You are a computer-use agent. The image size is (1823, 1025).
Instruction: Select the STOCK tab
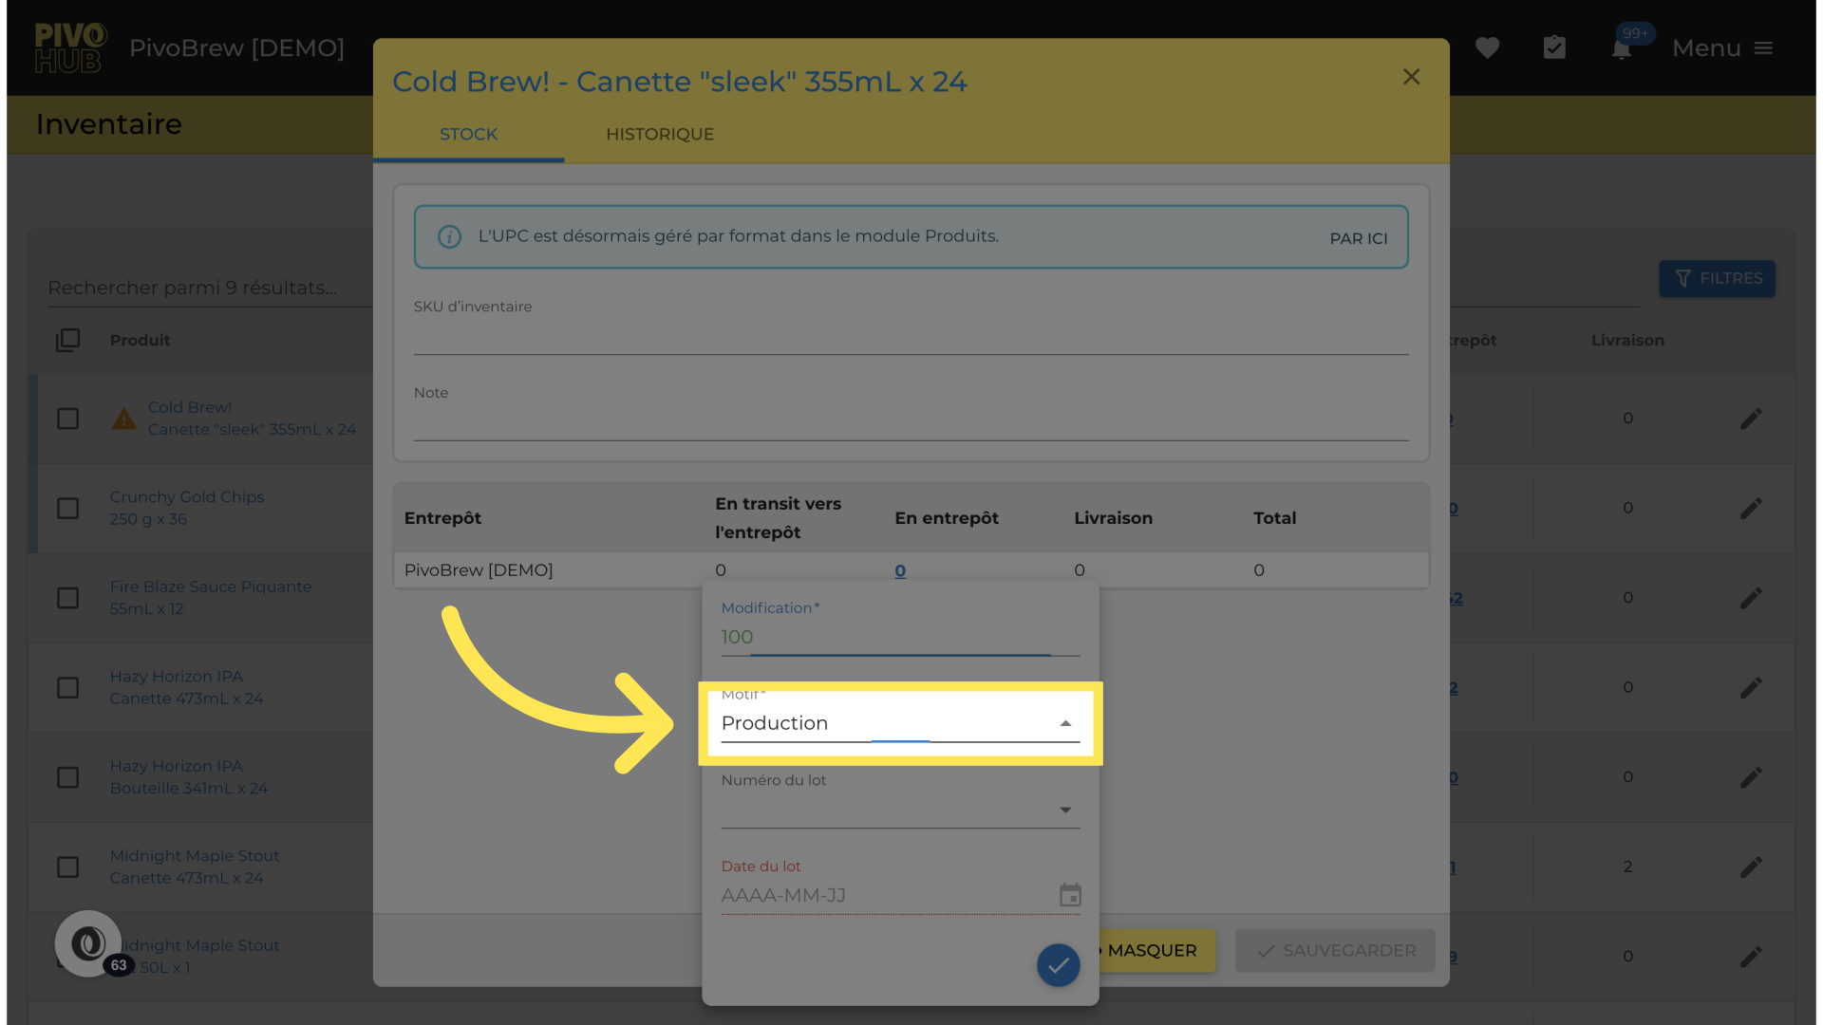468,134
